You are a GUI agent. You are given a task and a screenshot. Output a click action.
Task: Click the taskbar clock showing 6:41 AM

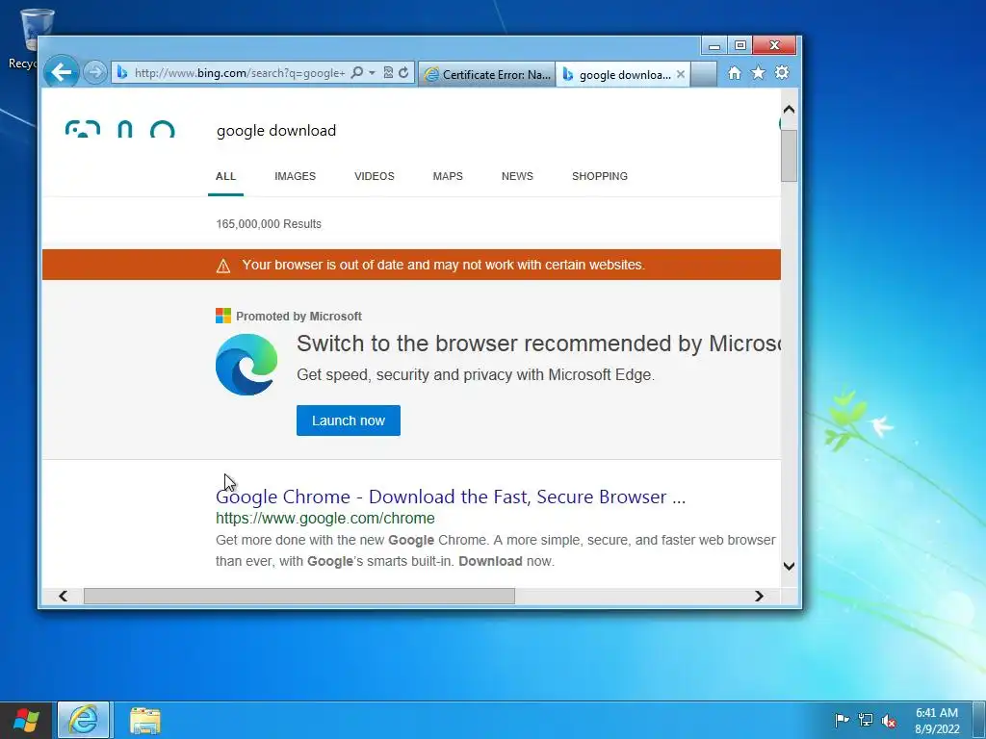point(937,720)
